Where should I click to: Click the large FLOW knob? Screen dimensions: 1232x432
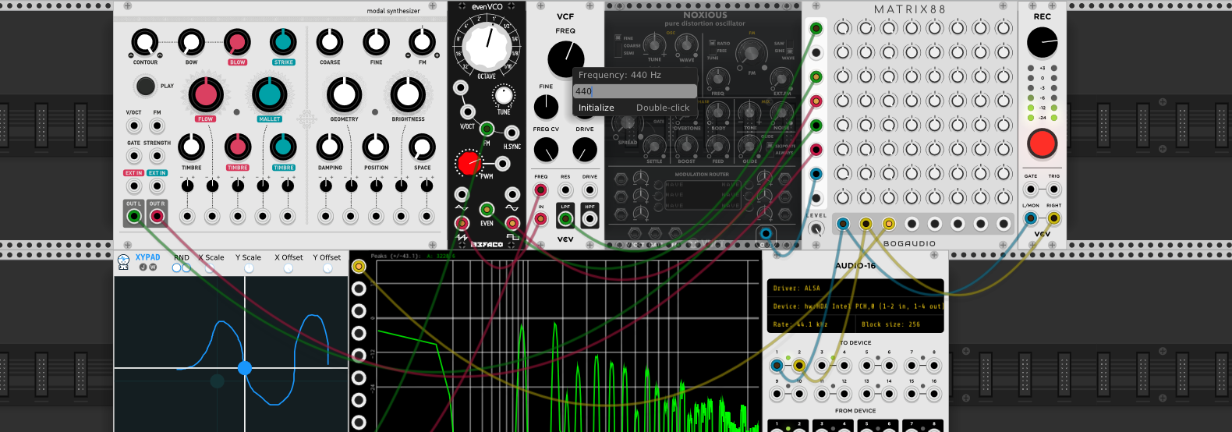[205, 94]
